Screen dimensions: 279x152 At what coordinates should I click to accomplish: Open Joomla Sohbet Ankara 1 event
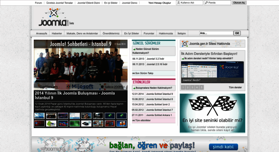159,115
